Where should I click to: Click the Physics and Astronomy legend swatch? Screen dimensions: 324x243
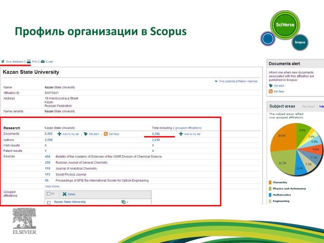(270, 189)
